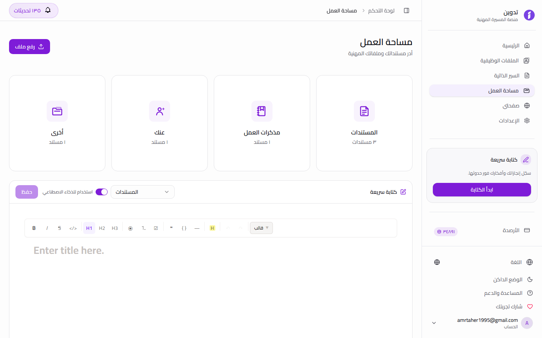
Task: Click the blockquote quotation marks icon
Action: [171, 228]
